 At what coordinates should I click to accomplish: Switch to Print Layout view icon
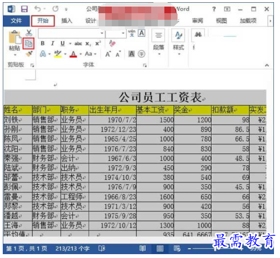click(x=160, y=249)
